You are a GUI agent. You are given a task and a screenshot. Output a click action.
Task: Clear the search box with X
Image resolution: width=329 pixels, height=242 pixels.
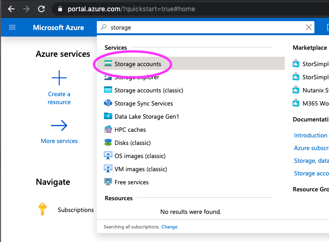(309, 27)
